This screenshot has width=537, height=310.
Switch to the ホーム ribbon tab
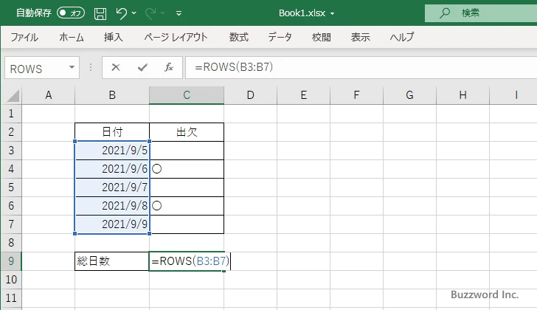pos(72,37)
